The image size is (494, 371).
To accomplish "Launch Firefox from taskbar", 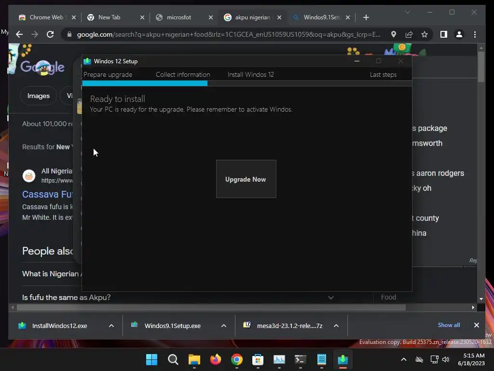I will [216, 359].
